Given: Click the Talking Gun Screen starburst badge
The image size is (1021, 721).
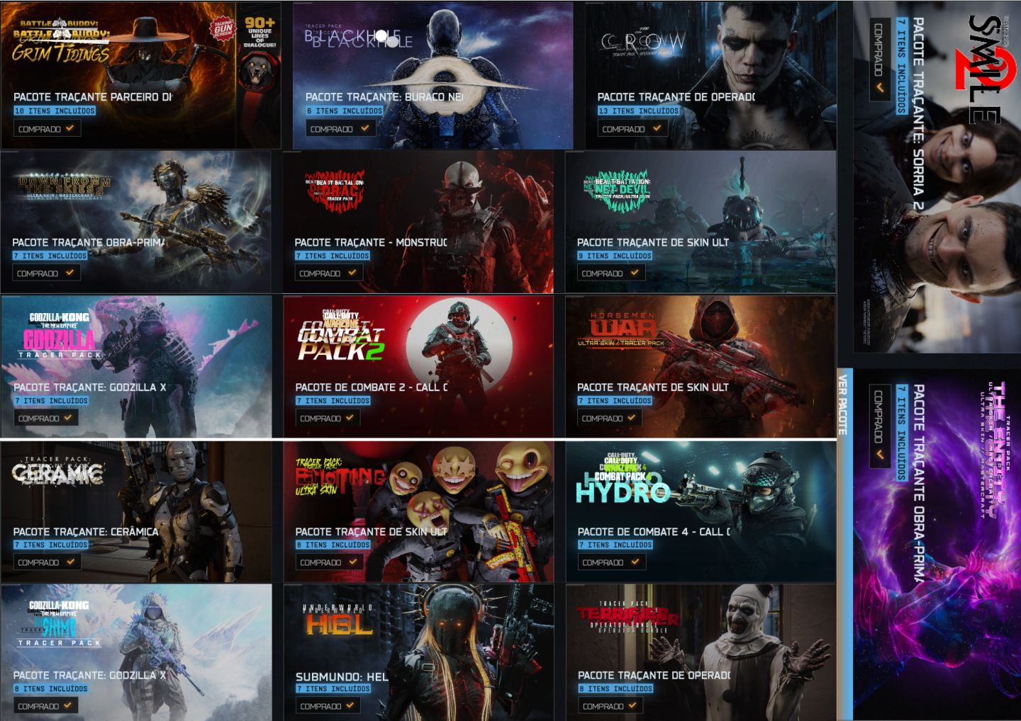Looking at the screenshot, I should [x=223, y=29].
